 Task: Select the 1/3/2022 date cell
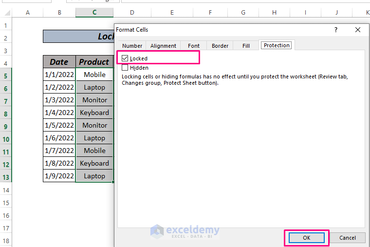click(59, 100)
